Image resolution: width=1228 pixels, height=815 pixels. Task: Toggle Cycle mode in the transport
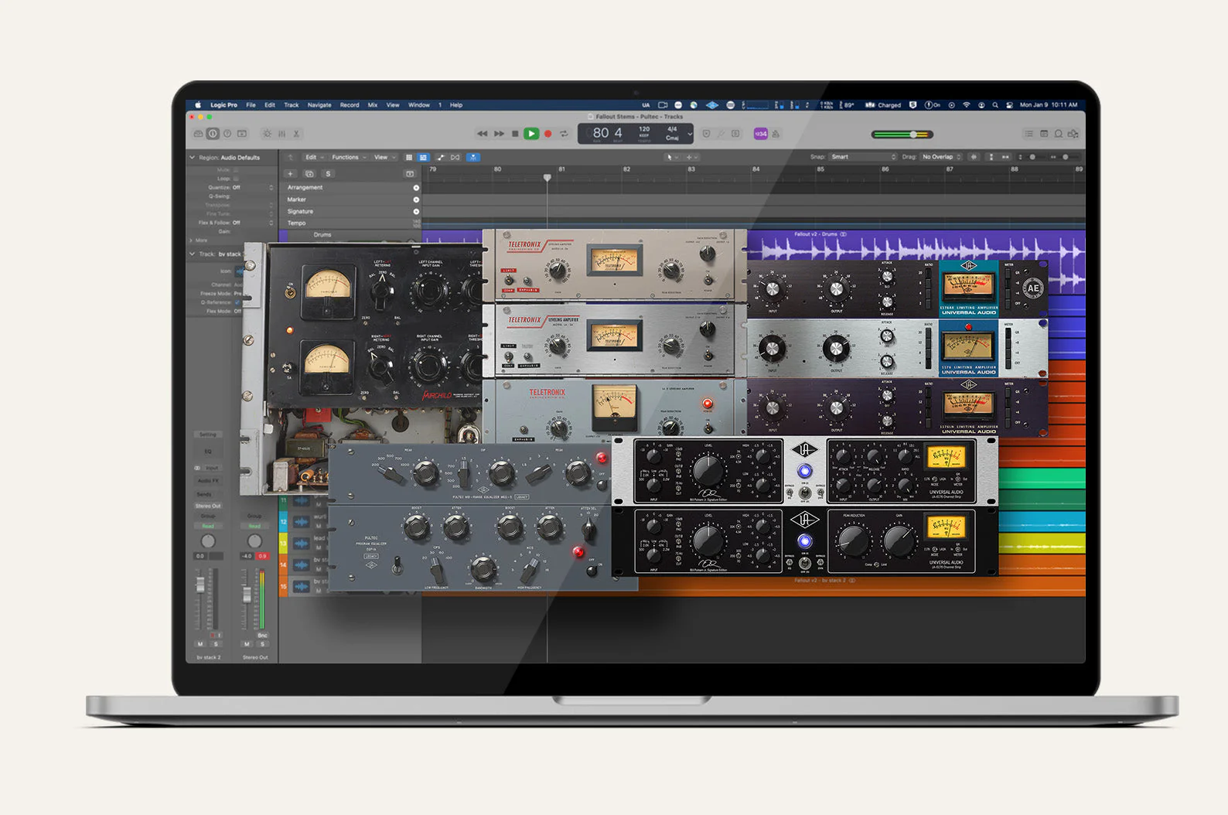(564, 134)
